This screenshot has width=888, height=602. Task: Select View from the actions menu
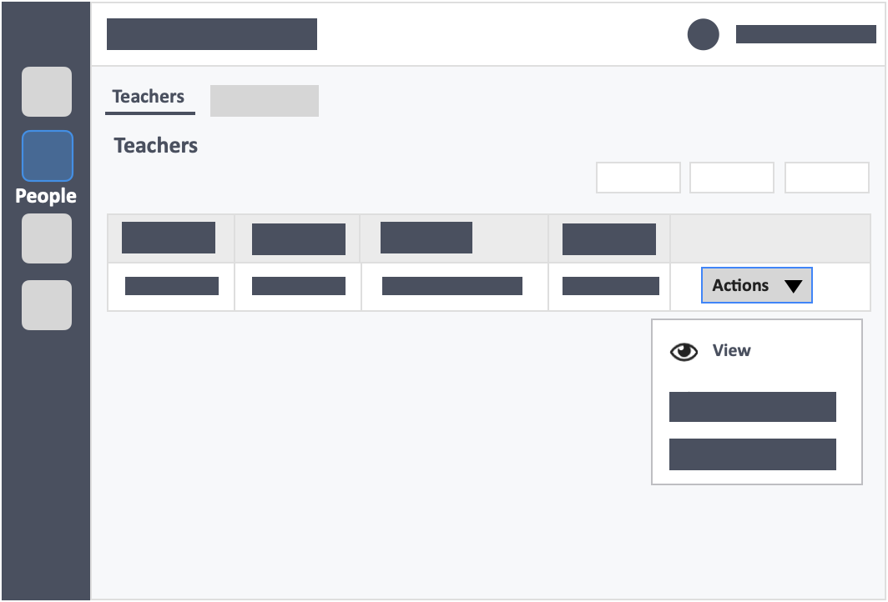(731, 351)
